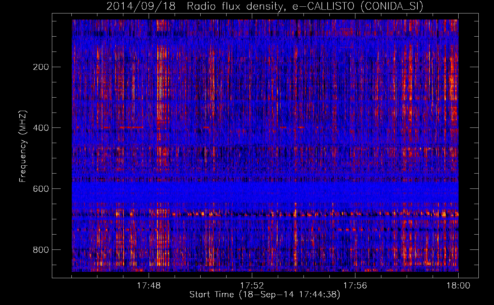Click the 17:56 time tick label
The image size is (494, 305).
(x=355, y=286)
